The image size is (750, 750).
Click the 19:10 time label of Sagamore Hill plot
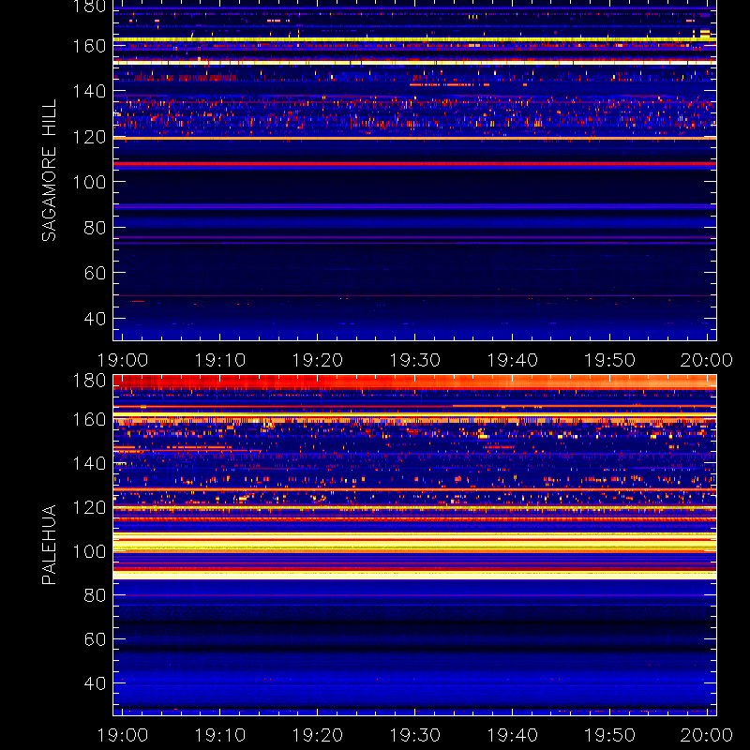click(x=220, y=360)
